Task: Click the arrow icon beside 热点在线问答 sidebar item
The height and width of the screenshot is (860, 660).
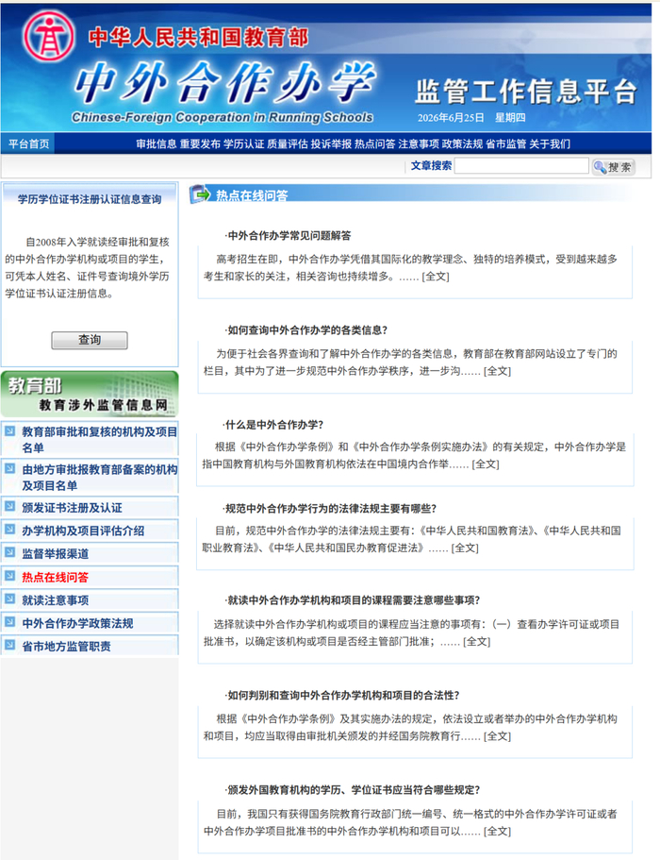Action: tap(9, 575)
